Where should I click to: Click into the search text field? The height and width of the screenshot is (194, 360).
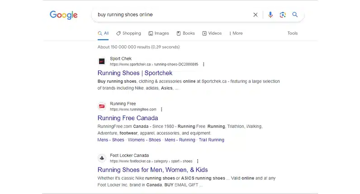pyautogui.click(x=172, y=14)
